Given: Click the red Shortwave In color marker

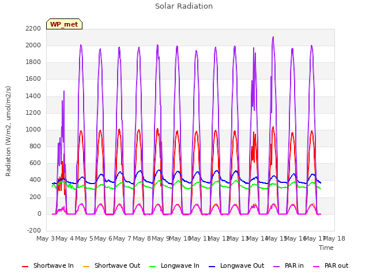Looking at the screenshot, I should (25, 267).
